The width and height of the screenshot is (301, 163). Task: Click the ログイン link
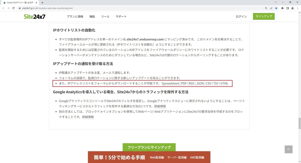click(x=241, y=17)
